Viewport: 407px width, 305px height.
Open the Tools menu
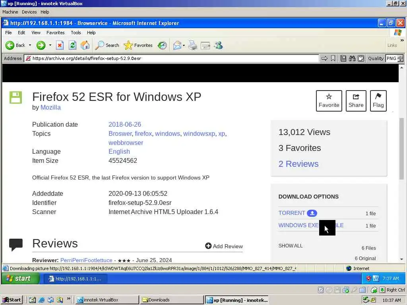[x=76, y=33]
